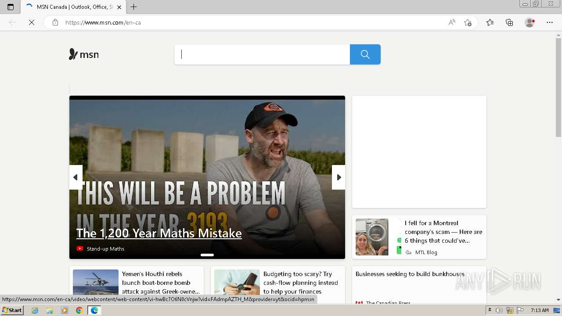Viewport: 562px width, 316px height.
Task: Click the 7:13 AM clock
Action: coord(540,310)
